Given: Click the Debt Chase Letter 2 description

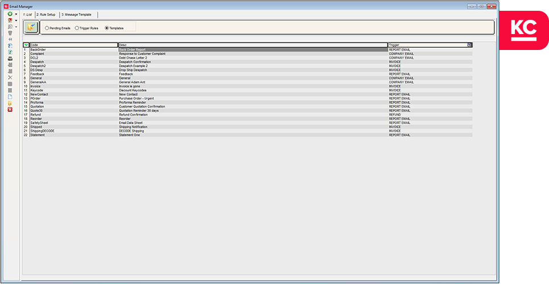Looking at the screenshot, I should [133, 58].
